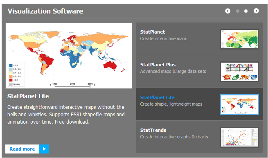Click the gray No data legend swatch
This screenshot has width=268, height=158.
pyautogui.click(x=11, y=84)
